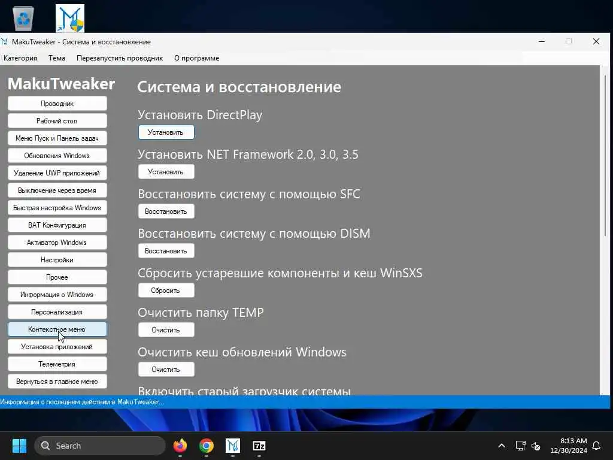This screenshot has width=613, height=460.
Task: Show hidden tray icons chevron
Action: point(502,446)
